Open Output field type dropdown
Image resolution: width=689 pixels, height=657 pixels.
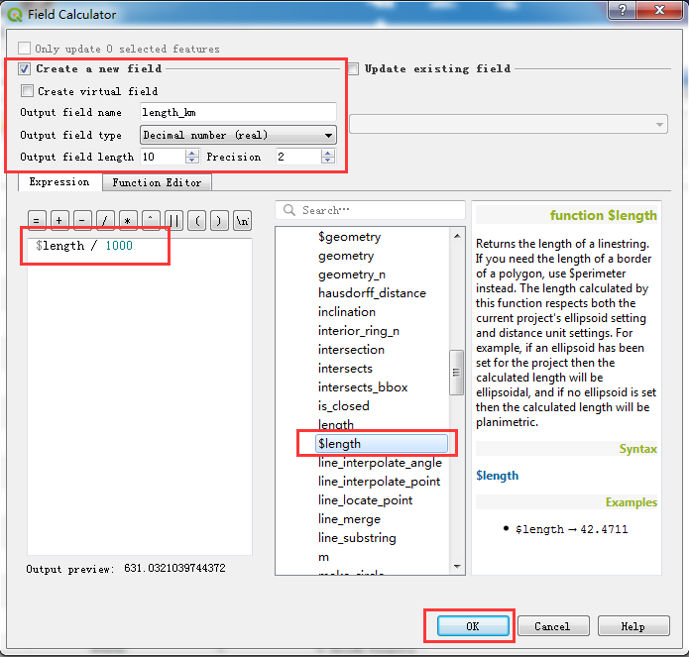coord(238,135)
